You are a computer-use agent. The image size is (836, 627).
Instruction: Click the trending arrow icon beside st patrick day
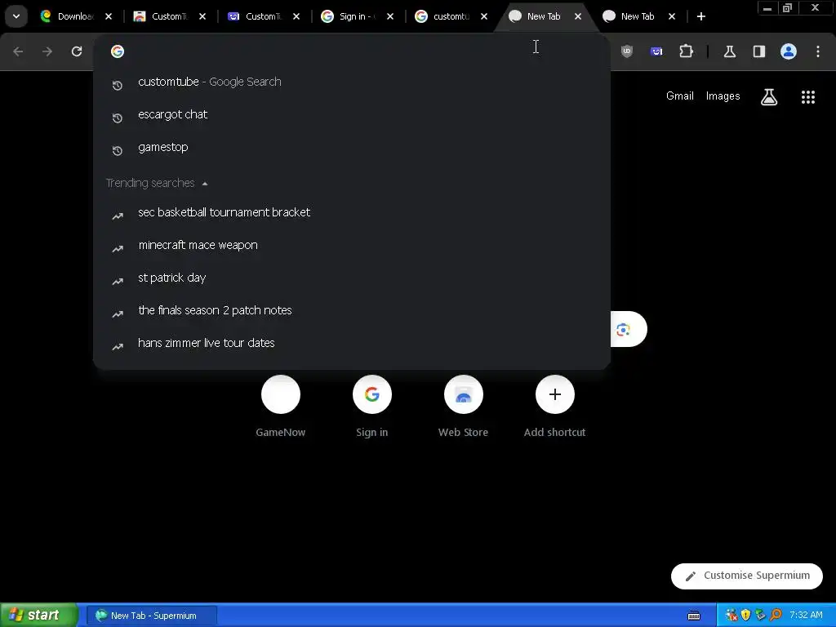tap(118, 282)
